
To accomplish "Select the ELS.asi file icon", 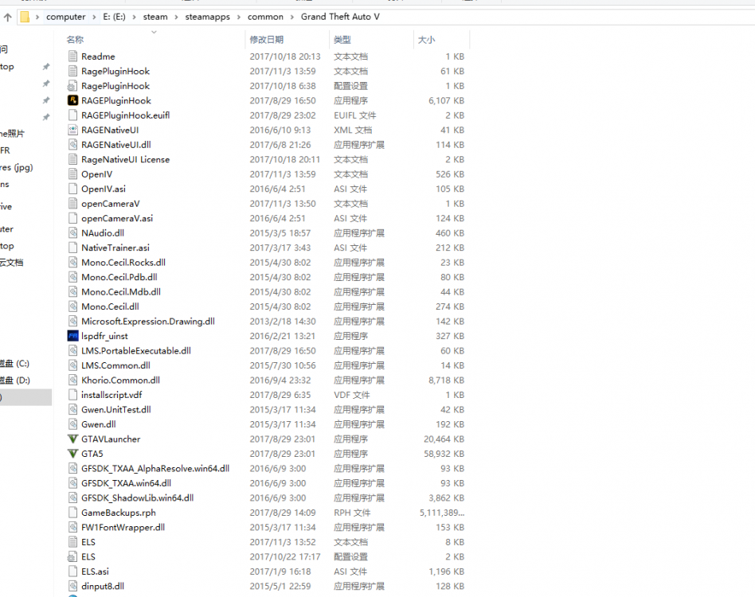I will click(72, 572).
